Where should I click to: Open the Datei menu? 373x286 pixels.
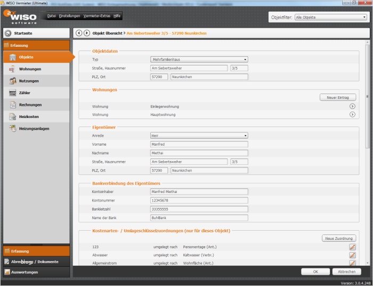tap(51, 16)
